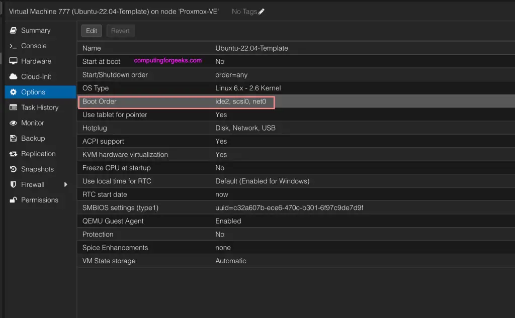Expand the Firewall submenu arrow
Image resolution: width=515 pixels, height=318 pixels.
66,185
